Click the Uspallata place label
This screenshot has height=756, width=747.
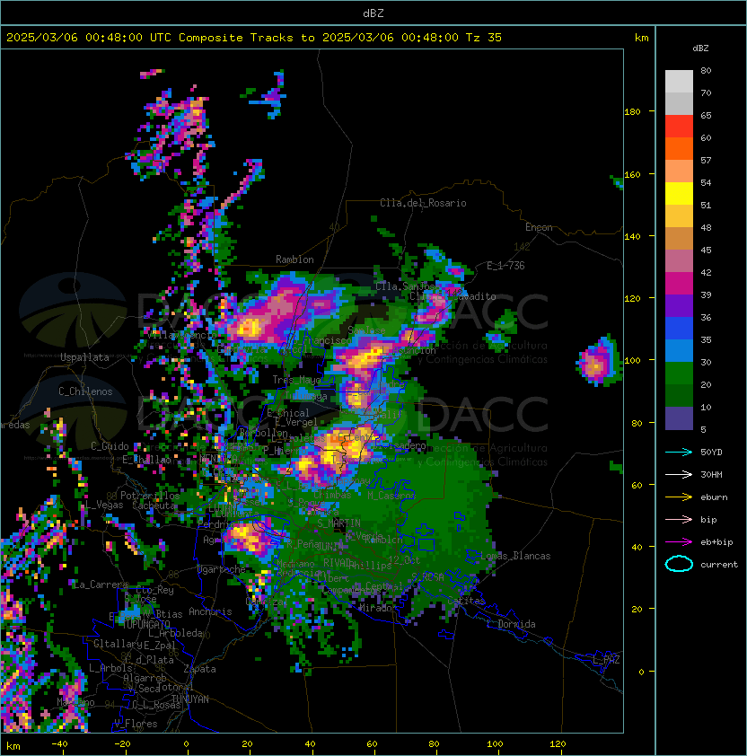coord(84,357)
